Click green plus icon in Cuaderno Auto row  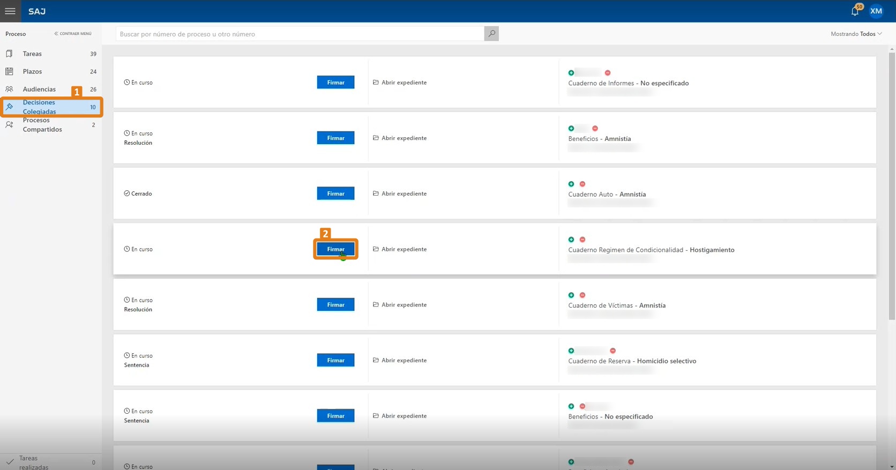(571, 184)
